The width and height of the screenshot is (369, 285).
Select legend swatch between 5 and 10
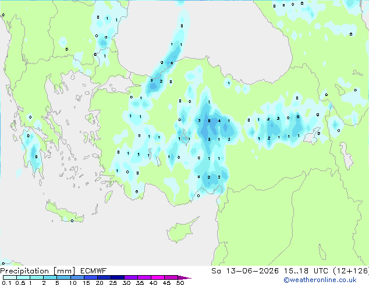coord(63,277)
